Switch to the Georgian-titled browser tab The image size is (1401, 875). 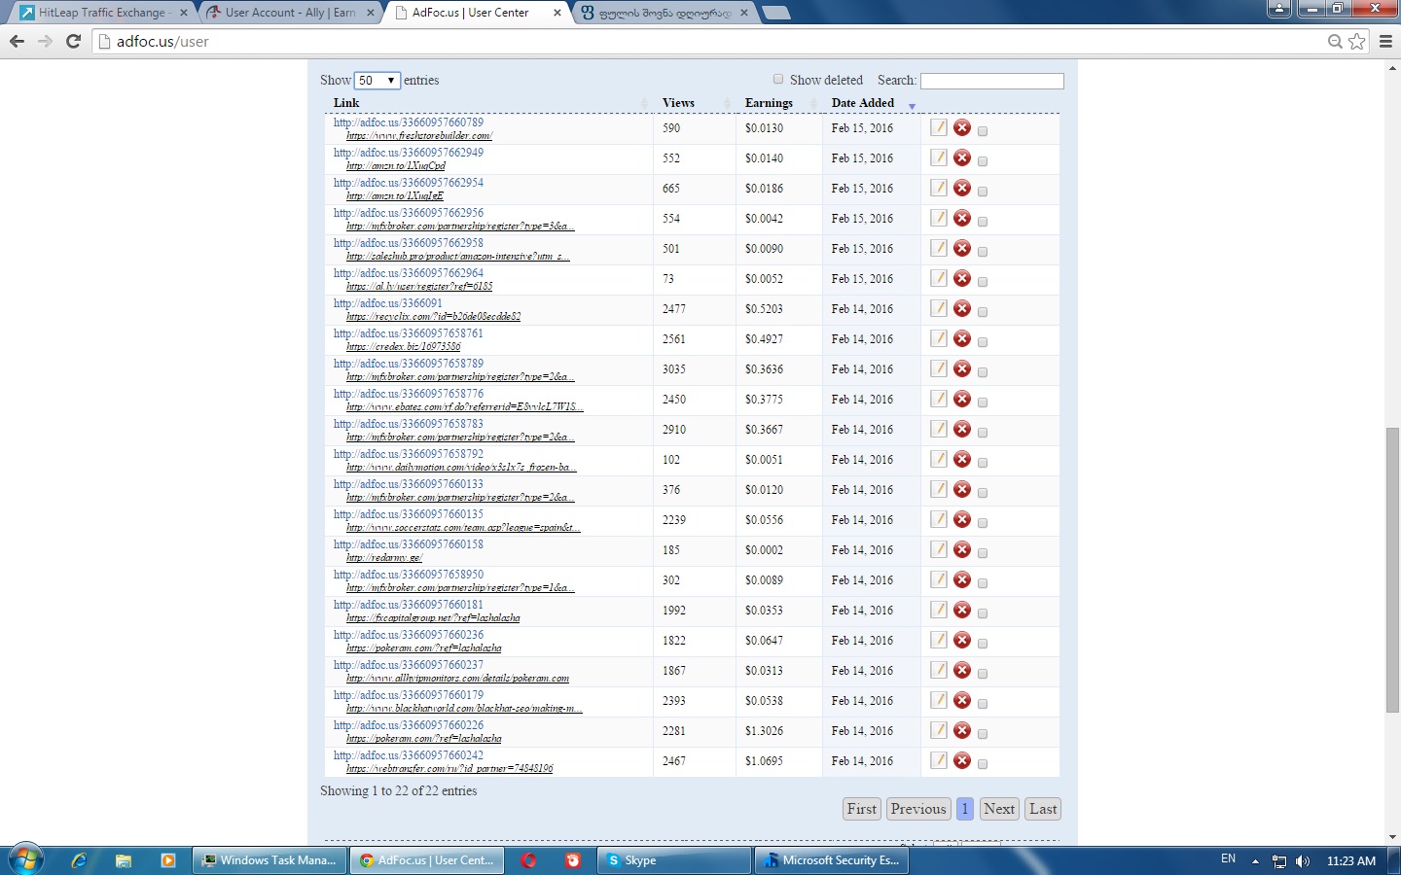tap(664, 13)
